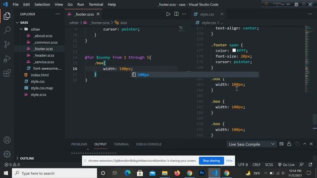The width and height of the screenshot is (317, 178).
Task: Open the Accounts menu icon
Action: [x=7, y=140]
